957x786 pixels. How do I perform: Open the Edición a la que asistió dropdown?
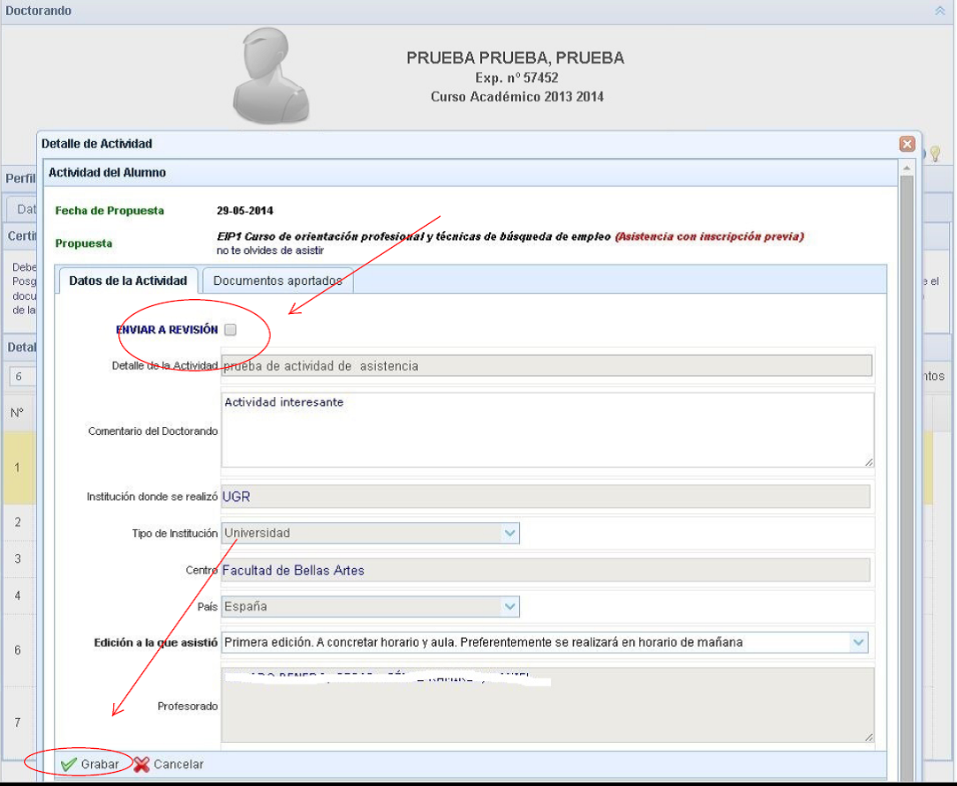click(x=858, y=642)
